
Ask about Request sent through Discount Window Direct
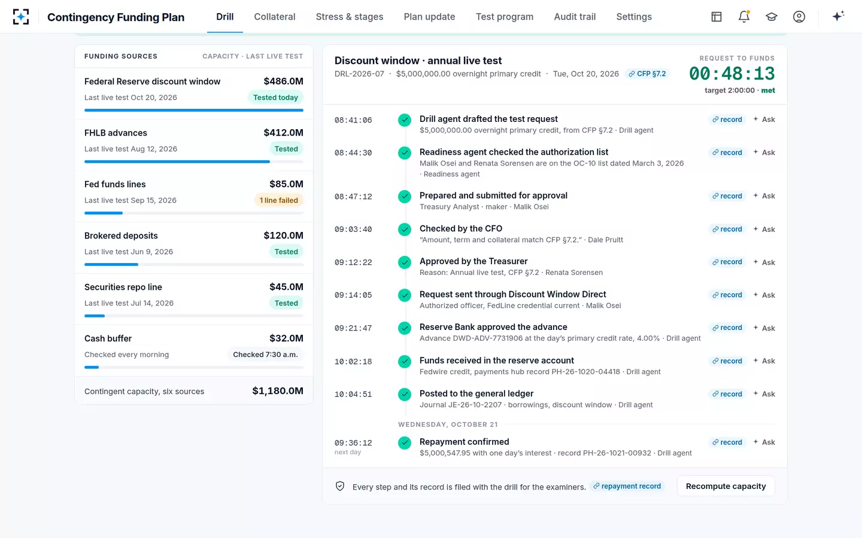pos(764,295)
